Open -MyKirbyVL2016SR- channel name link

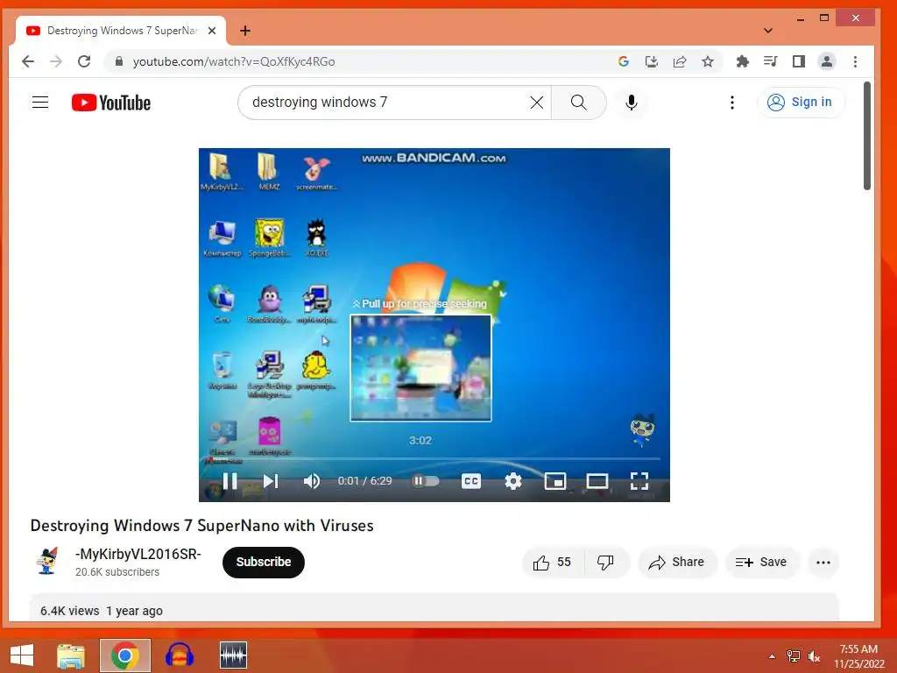click(x=138, y=555)
